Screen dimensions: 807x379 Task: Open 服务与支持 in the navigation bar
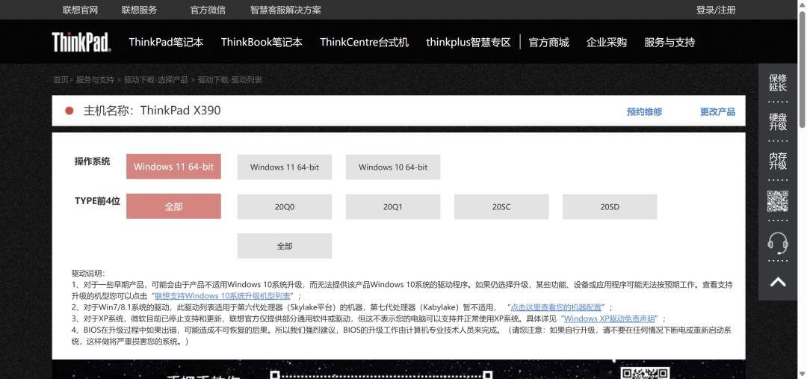[x=670, y=42]
